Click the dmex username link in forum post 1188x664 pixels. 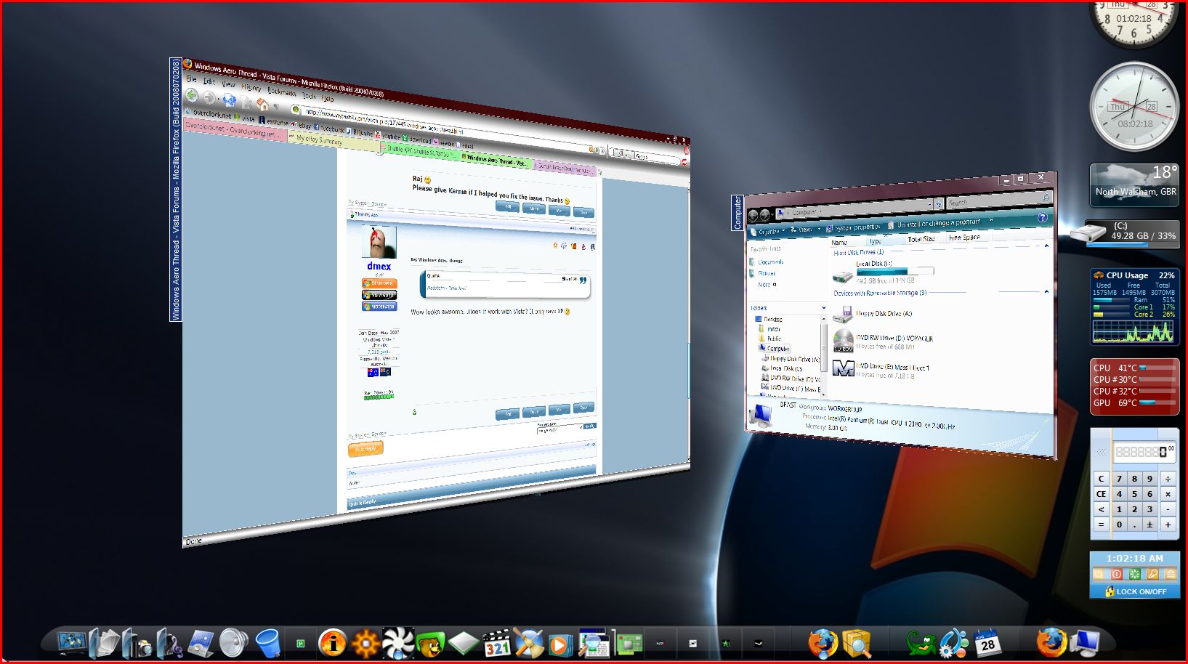(379, 266)
